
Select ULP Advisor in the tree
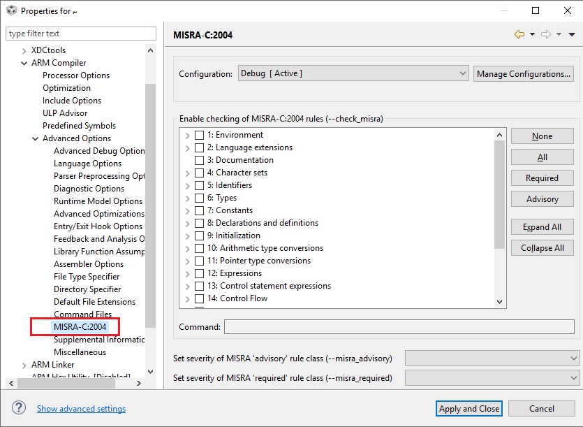pyautogui.click(x=65, y=113)
